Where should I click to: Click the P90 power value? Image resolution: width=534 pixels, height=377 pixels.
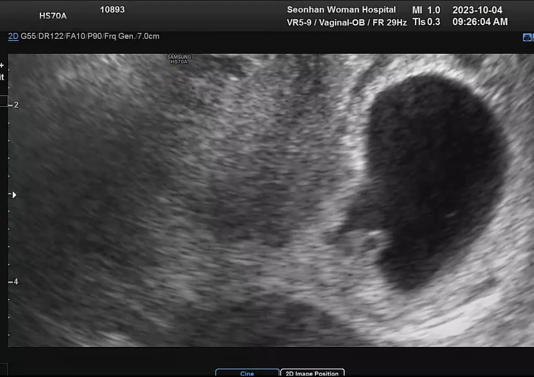pyautogui.click(x=94, y=36)
